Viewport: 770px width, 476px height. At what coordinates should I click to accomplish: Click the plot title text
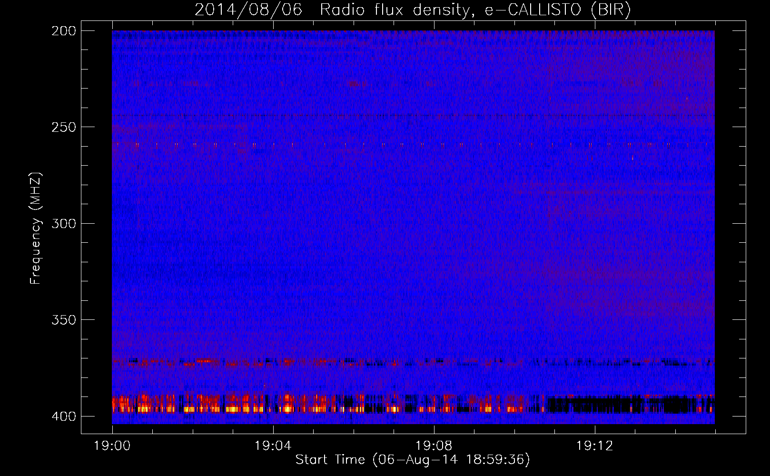pos(413,10)
